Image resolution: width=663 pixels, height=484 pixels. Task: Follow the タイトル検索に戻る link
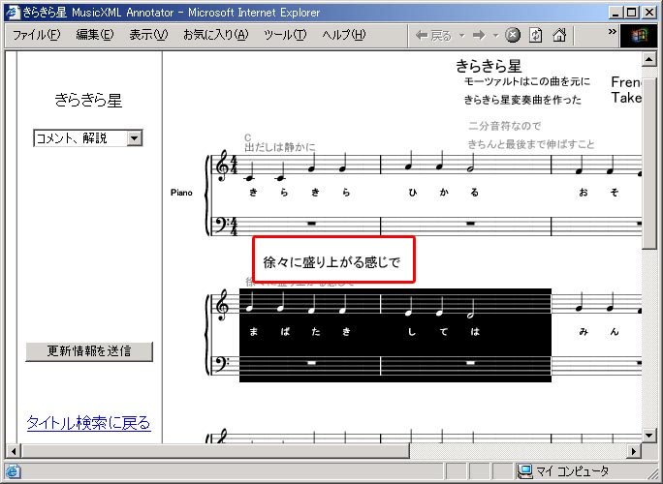89,422
